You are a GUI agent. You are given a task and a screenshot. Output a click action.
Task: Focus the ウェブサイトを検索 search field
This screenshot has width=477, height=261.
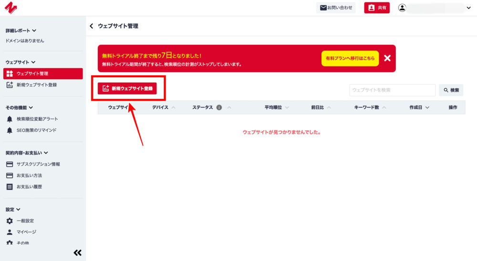tap(393, 90)
